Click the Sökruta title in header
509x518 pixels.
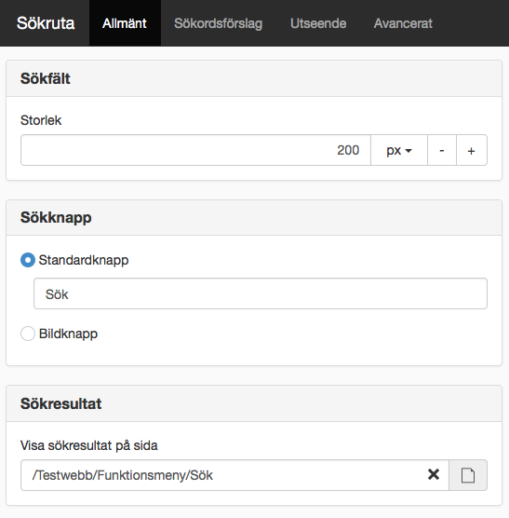[x=46, y=23]
